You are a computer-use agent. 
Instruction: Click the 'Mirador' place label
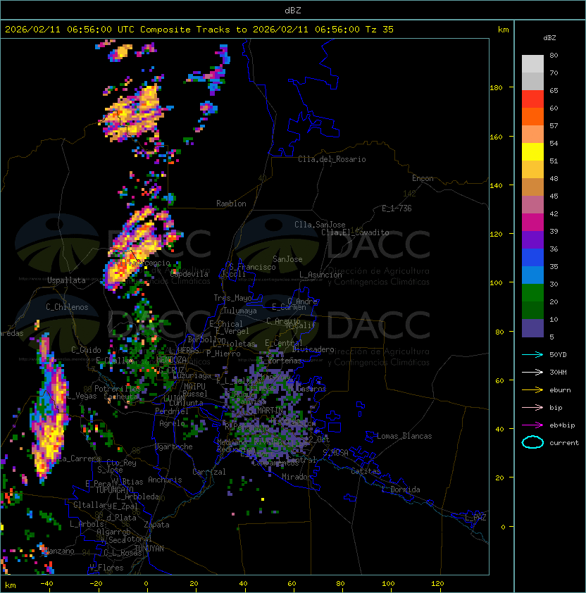[297, 477]
